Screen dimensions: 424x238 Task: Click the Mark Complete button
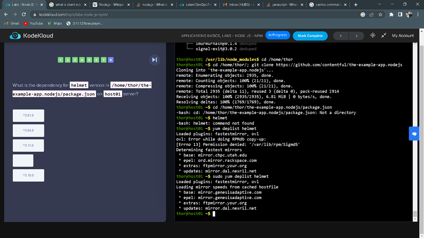point(310,36)
